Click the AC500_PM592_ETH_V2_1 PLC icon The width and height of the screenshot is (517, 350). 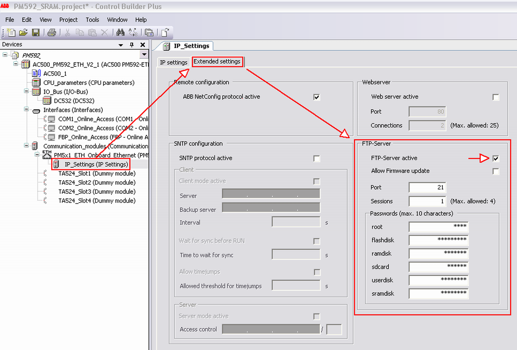point(26,64)
